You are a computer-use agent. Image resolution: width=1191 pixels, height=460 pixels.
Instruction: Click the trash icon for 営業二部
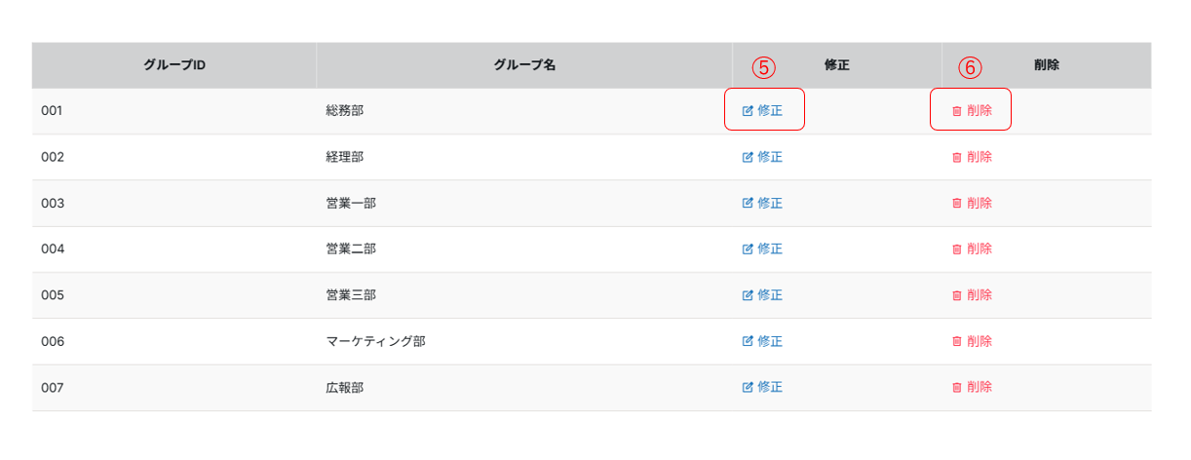957,249
